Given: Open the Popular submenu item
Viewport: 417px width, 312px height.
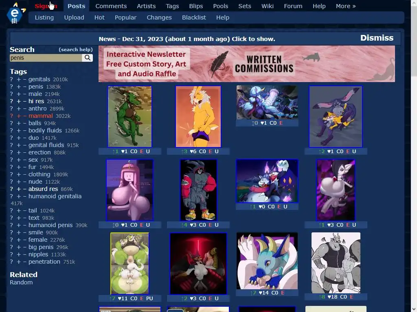Looking at the screenshot, I should click(x=125, y=17).
